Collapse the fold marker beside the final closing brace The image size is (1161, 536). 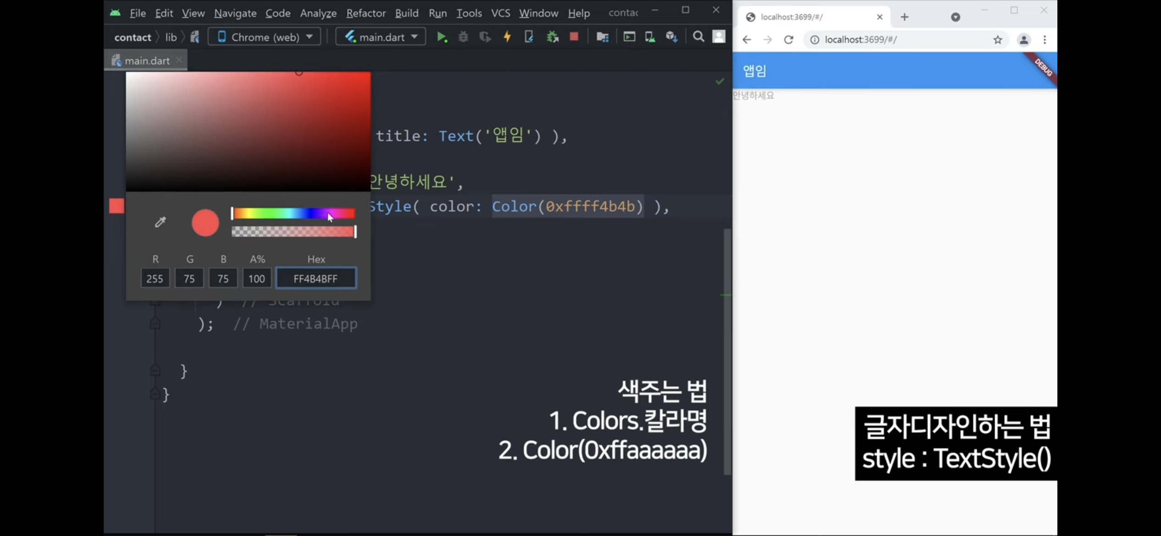click(x=155, y=393)
